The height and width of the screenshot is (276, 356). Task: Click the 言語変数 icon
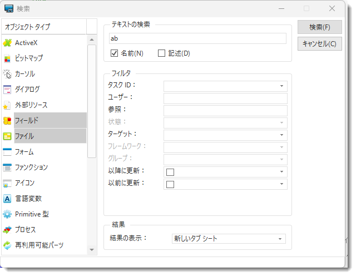[x=7, y=199]
